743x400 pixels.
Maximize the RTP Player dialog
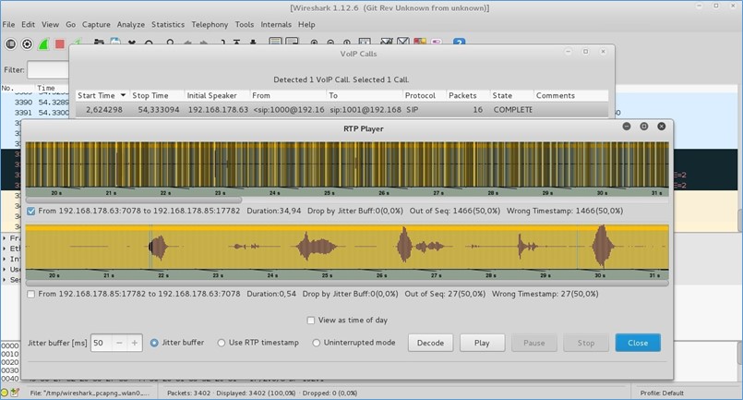tap(644, 127)
